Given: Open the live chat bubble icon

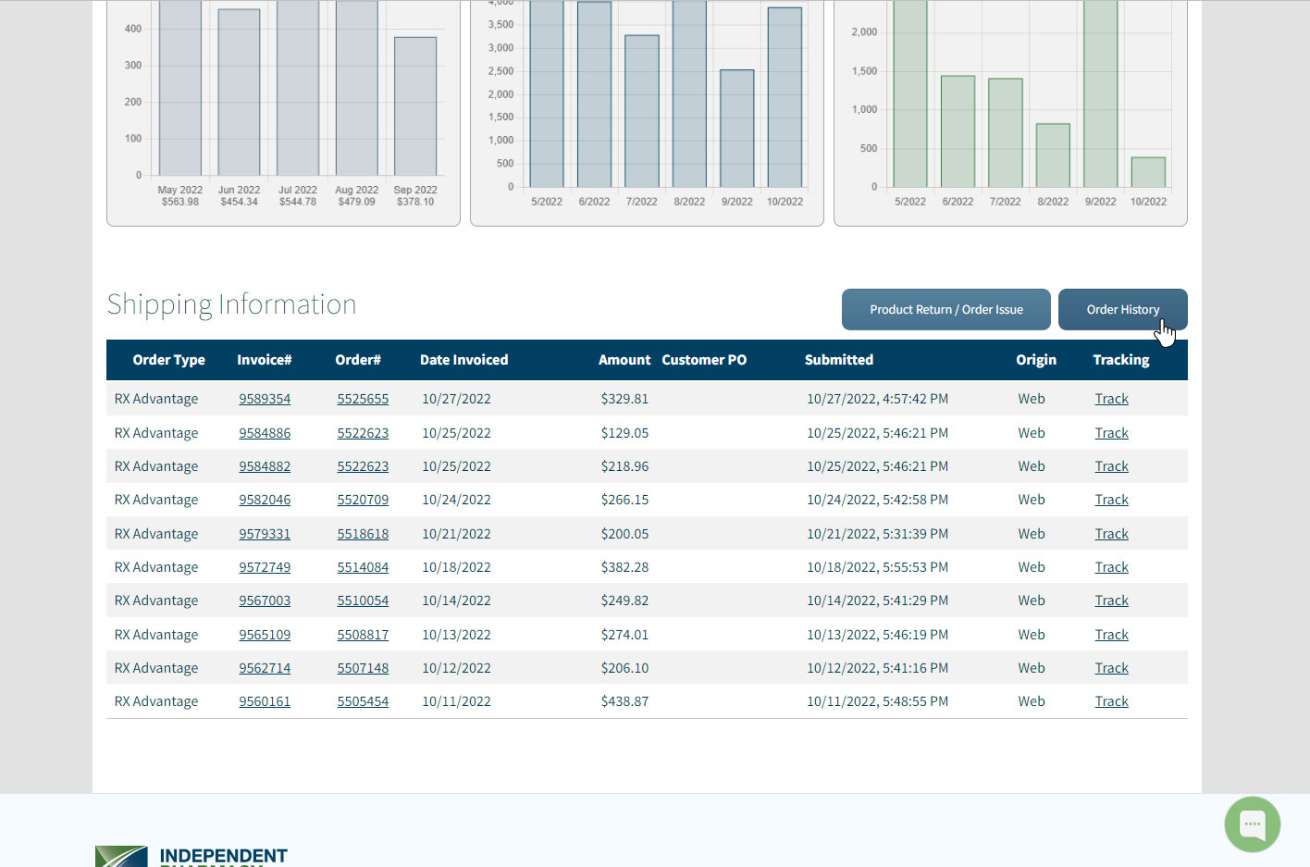Looking at the screenshot, I should click(1252, 824).
